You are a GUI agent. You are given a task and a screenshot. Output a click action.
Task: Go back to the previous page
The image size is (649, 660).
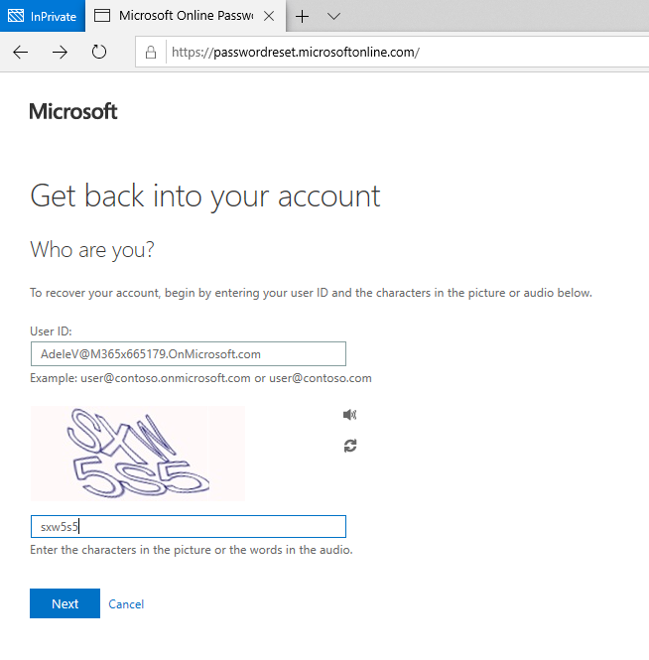point(20,53)
